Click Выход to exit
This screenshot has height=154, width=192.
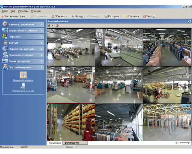[x=149, y=16]
